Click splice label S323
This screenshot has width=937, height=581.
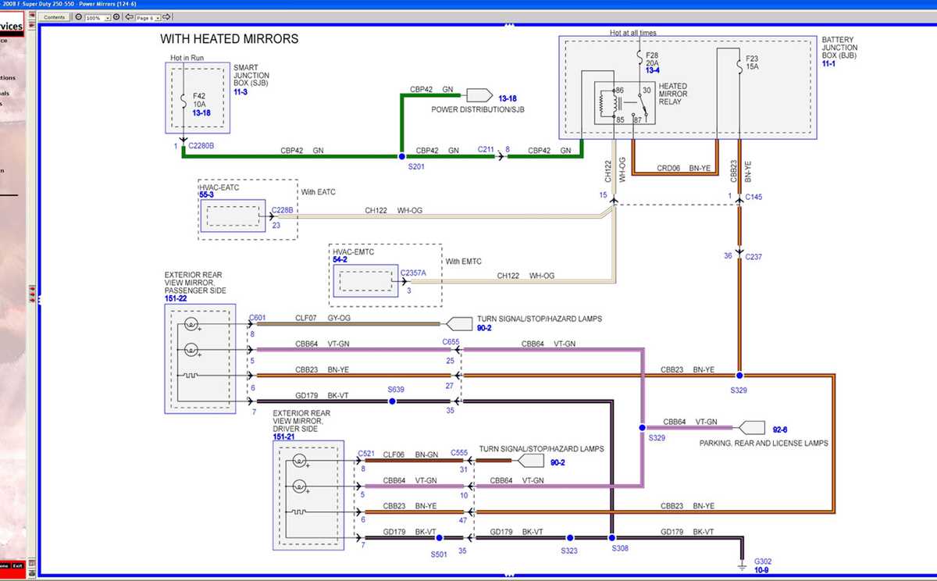569,551
